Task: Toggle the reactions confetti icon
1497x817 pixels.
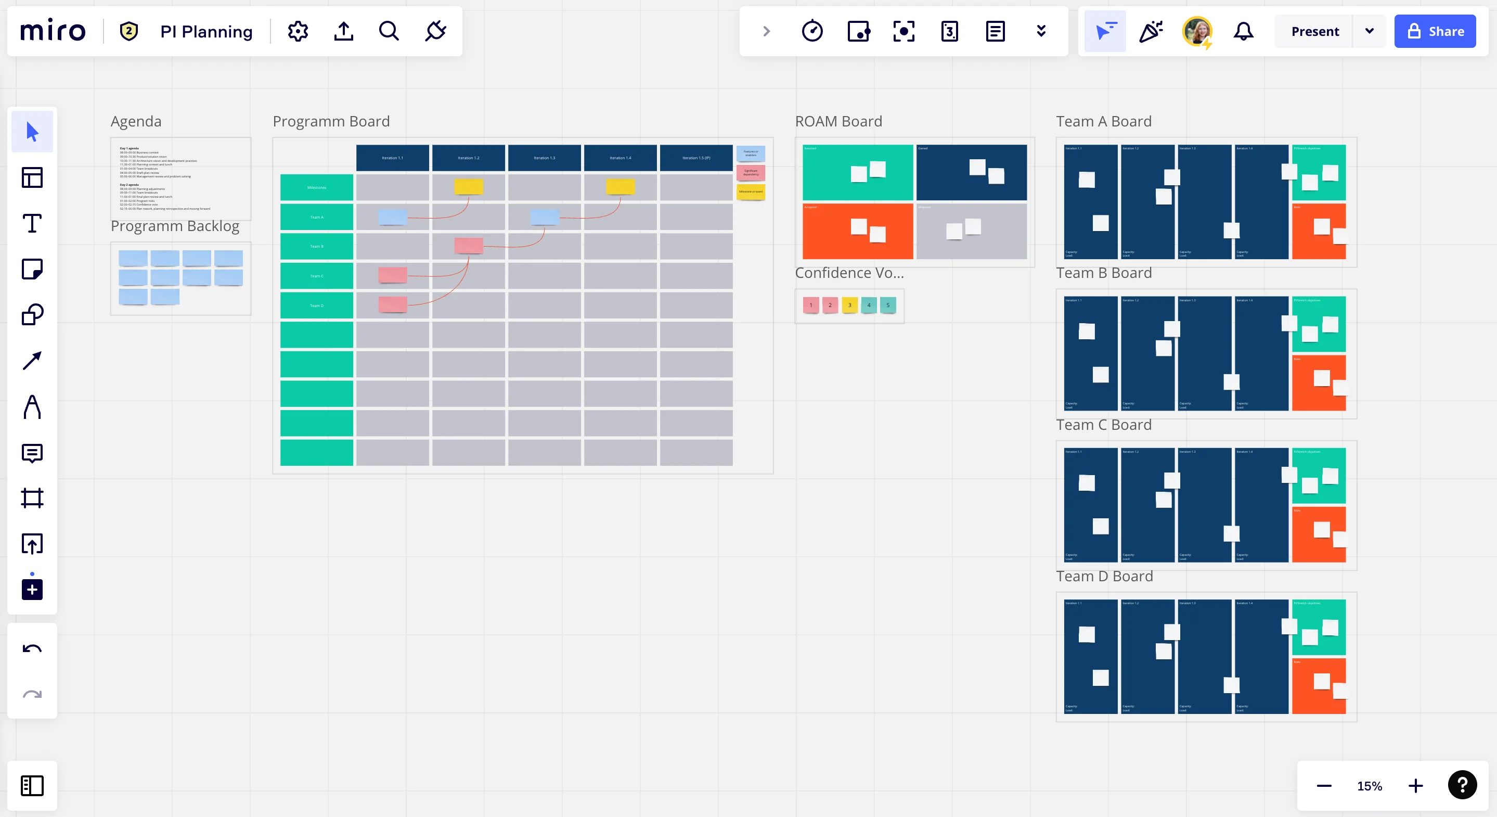Action: tap(1150, 31)
